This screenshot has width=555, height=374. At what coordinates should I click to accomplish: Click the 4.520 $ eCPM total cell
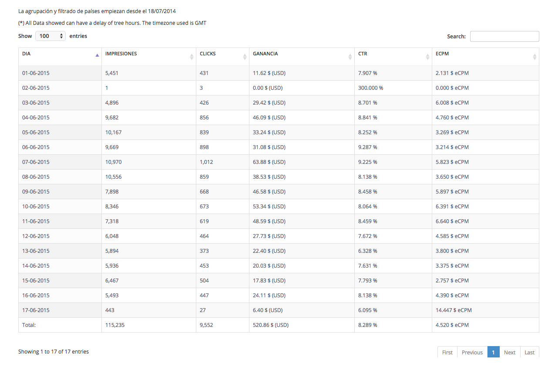pos(485,325)
